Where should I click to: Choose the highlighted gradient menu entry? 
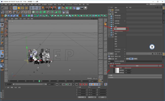(x=120, y=29)
